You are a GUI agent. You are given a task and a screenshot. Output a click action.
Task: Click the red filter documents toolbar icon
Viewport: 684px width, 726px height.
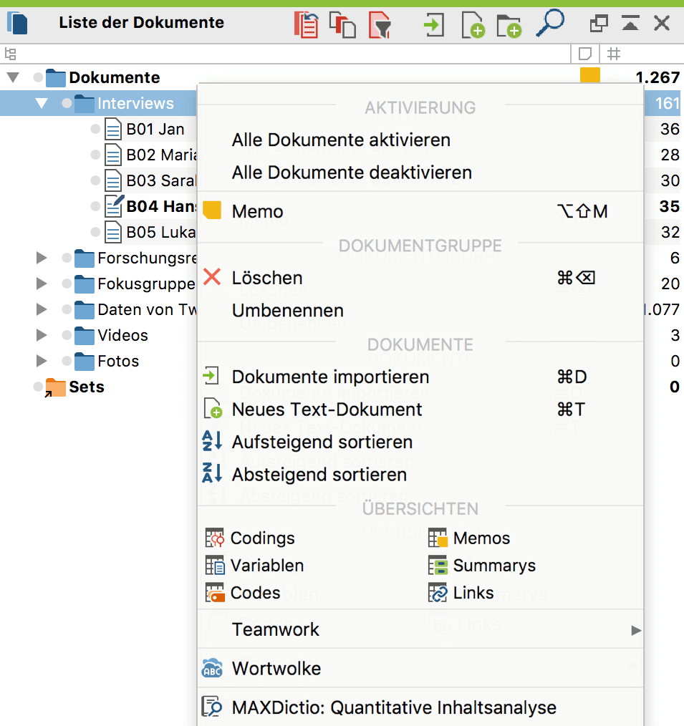click(380, 24)
